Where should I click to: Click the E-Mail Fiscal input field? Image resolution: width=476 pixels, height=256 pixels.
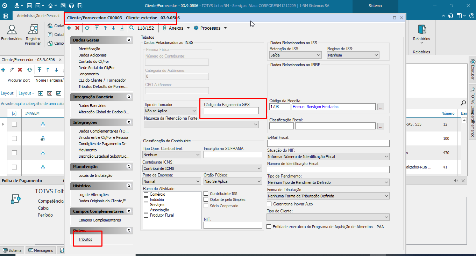pyautogui.click(x=328, y=143)
